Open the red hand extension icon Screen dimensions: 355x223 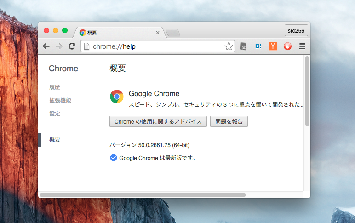[287, 46]
